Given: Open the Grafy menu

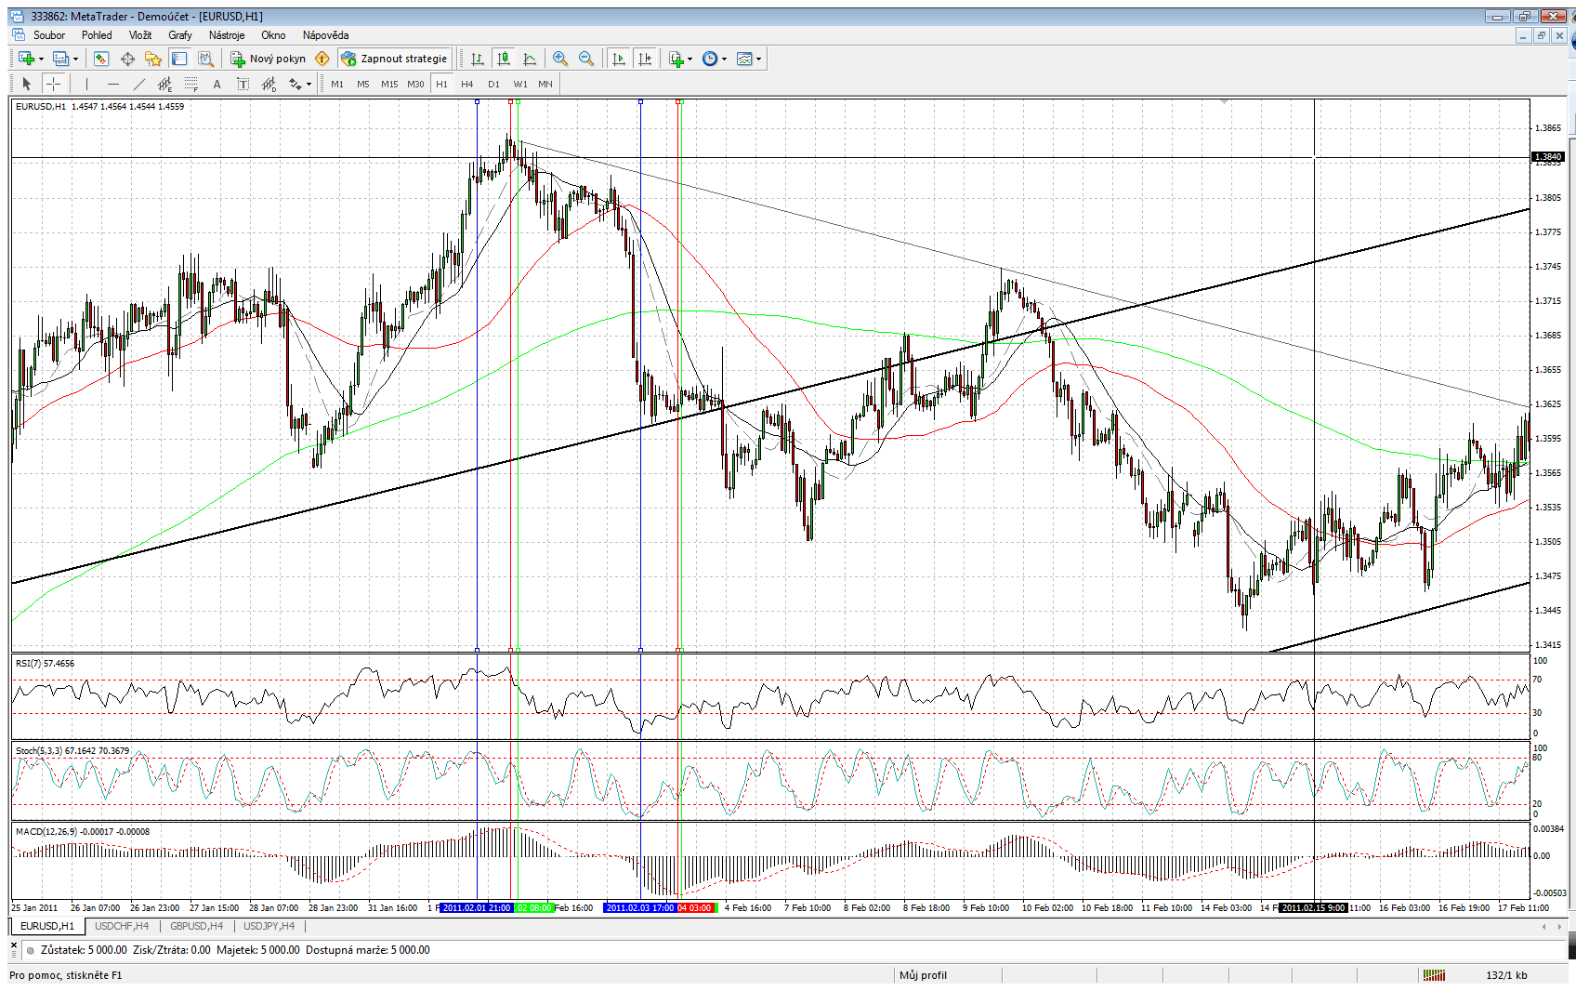Looking at the screenshot, I should click(180, 35).
